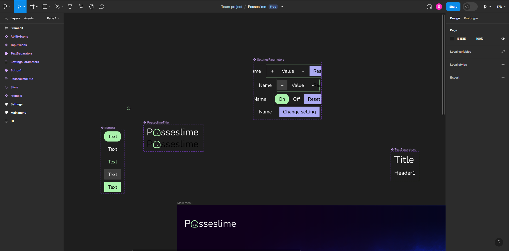Click the Settings layer section icon
Image resolution: width=509 pixels, height=251 pixels.
tap(6, 104)
